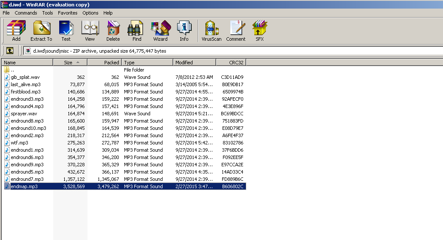443x240 pixels.
Task: Open the File menu
Action: pos(6,13)
